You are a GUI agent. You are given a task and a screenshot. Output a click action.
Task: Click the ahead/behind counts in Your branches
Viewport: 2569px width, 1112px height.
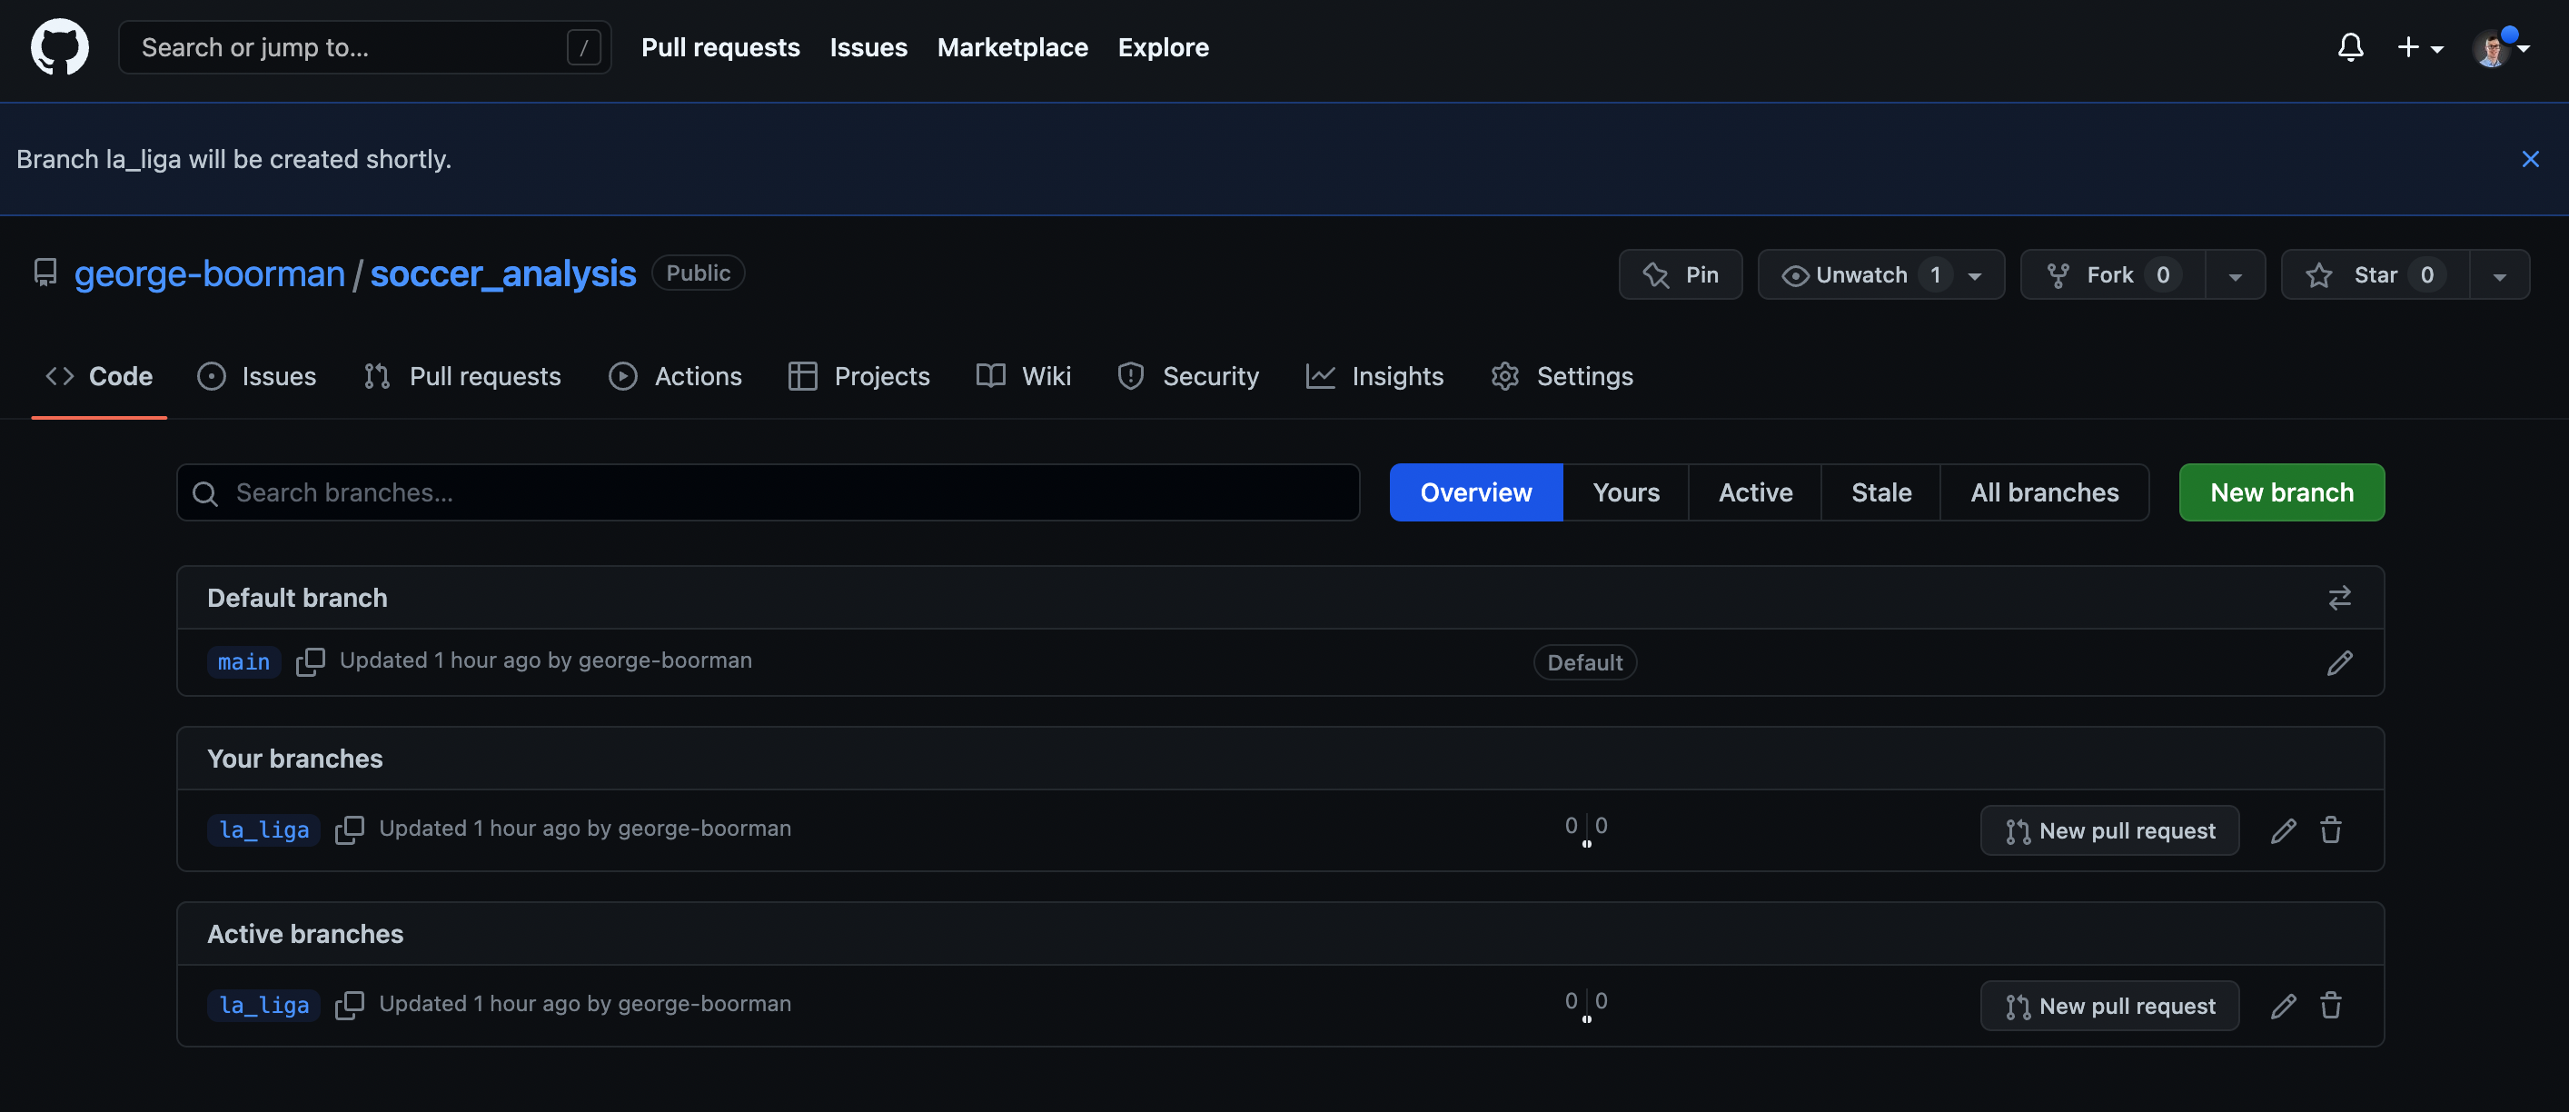tap(1586, 829)
